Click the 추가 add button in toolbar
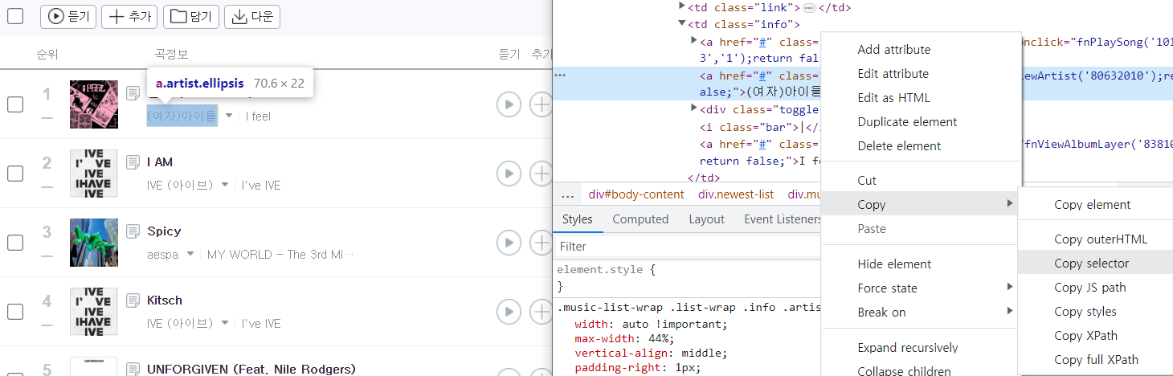The width and height of the screenshot is (1173, 376). point(129,16)
